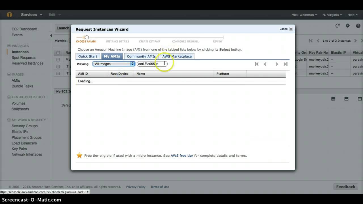
Task: Open Volumes in sidebar
Action: tap(18, 103)
